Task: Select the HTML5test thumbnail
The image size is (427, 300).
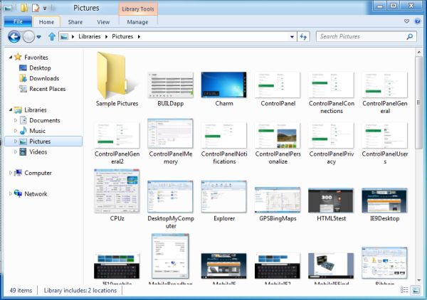Action: coord(331,200)
